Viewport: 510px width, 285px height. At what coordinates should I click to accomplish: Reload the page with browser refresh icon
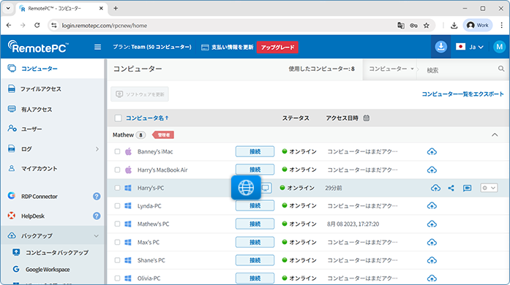coord(37,26)
